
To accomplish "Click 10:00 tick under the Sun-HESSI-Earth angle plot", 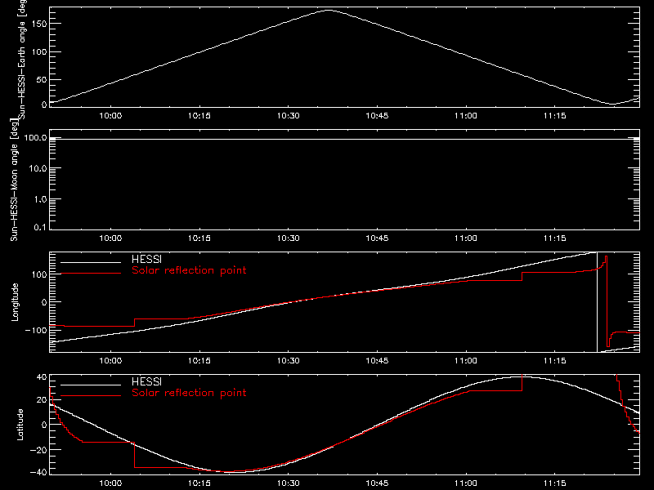I will (110, 116).
